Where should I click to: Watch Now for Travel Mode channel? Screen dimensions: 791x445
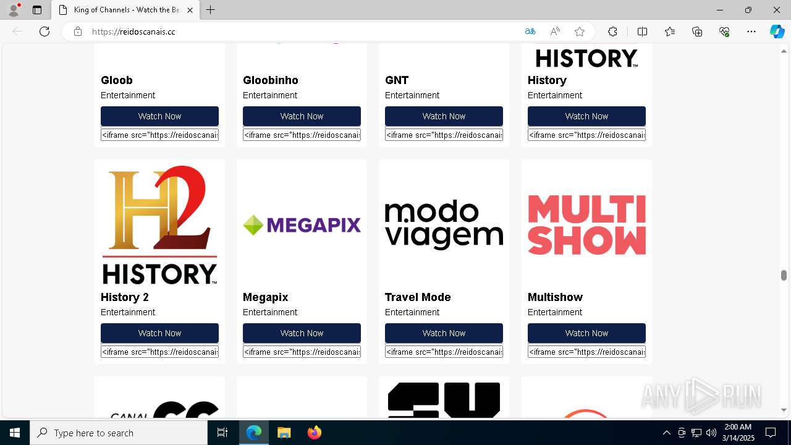[444, 333]
